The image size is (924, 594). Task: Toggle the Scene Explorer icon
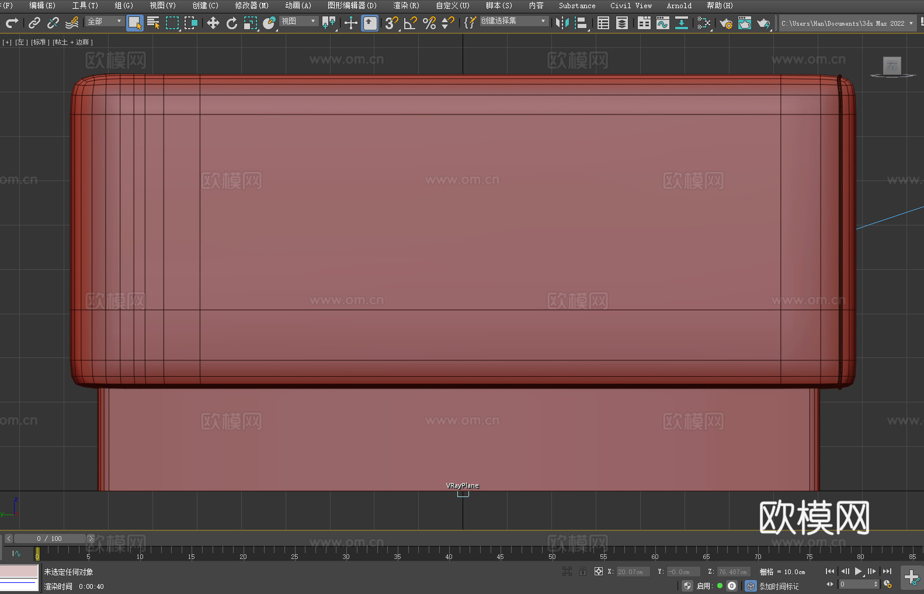pyautogui.click(x=603, y=23)
